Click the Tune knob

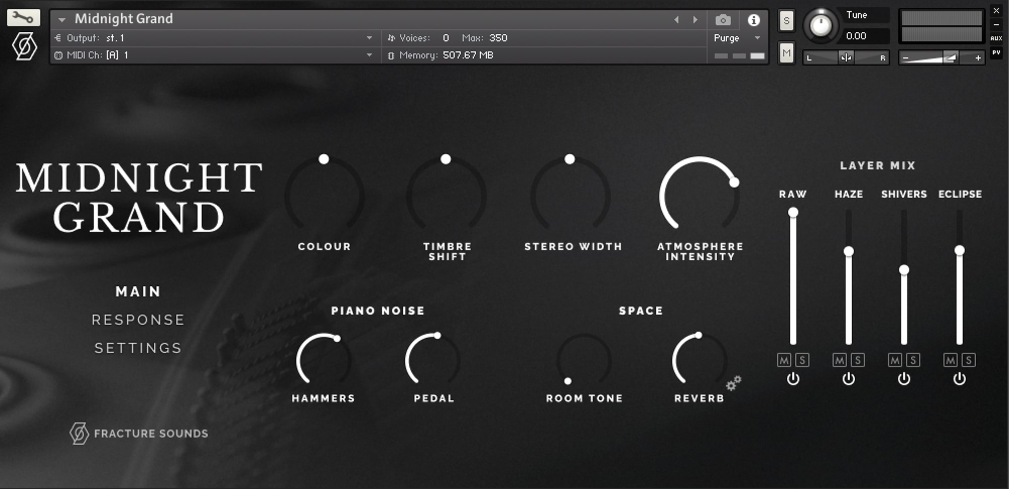(821, 25)
